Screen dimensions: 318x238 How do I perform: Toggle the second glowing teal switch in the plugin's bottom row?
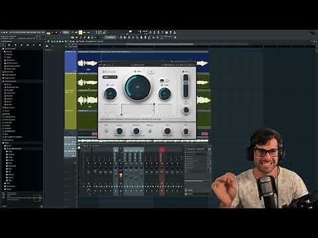point(150,132)
